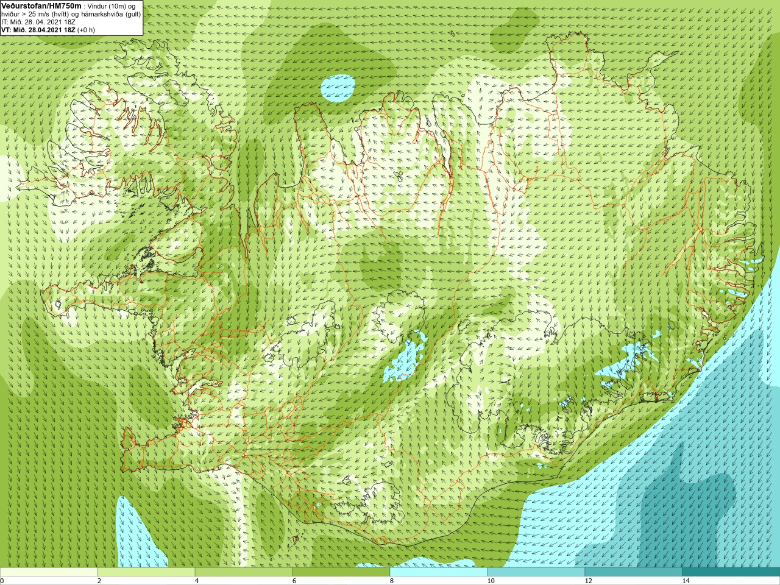
Task: Select the 6–8 m/s dark green legend color
Action: tap(341, 572)
